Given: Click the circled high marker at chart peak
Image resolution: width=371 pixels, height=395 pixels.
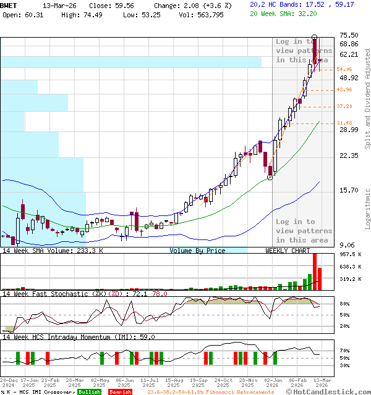Looking at the screenshot, I should 315,38.
